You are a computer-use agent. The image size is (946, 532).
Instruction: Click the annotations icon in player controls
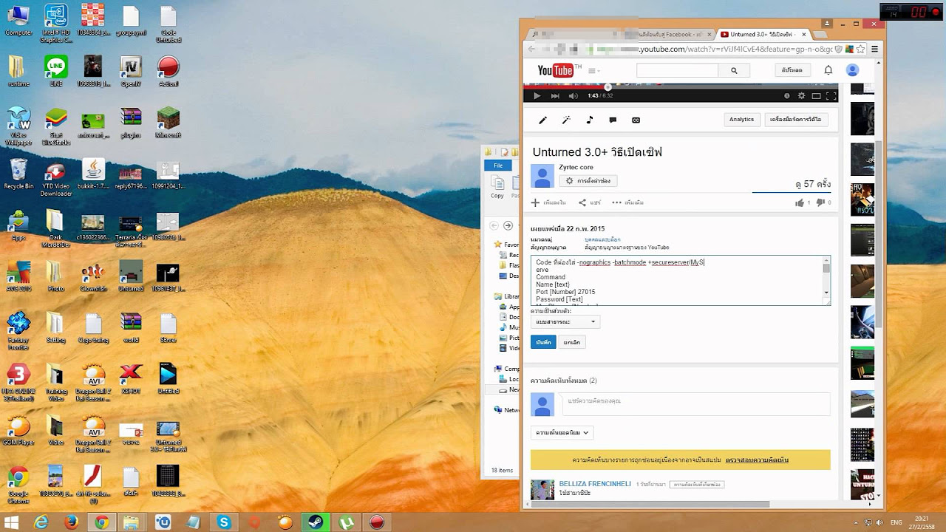click(786, 95)
